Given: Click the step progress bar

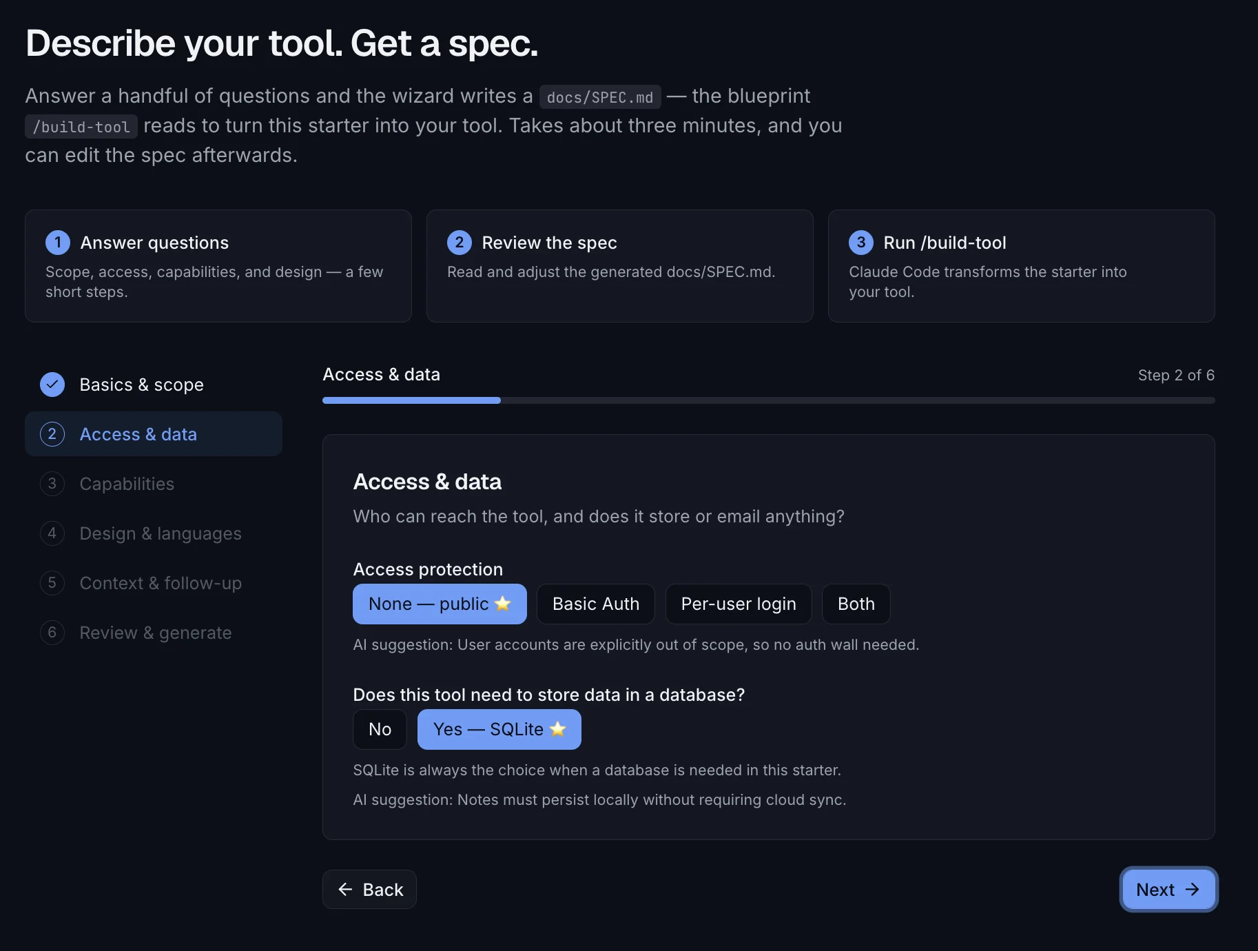Looking at the screenshot, I should (769, 400).
